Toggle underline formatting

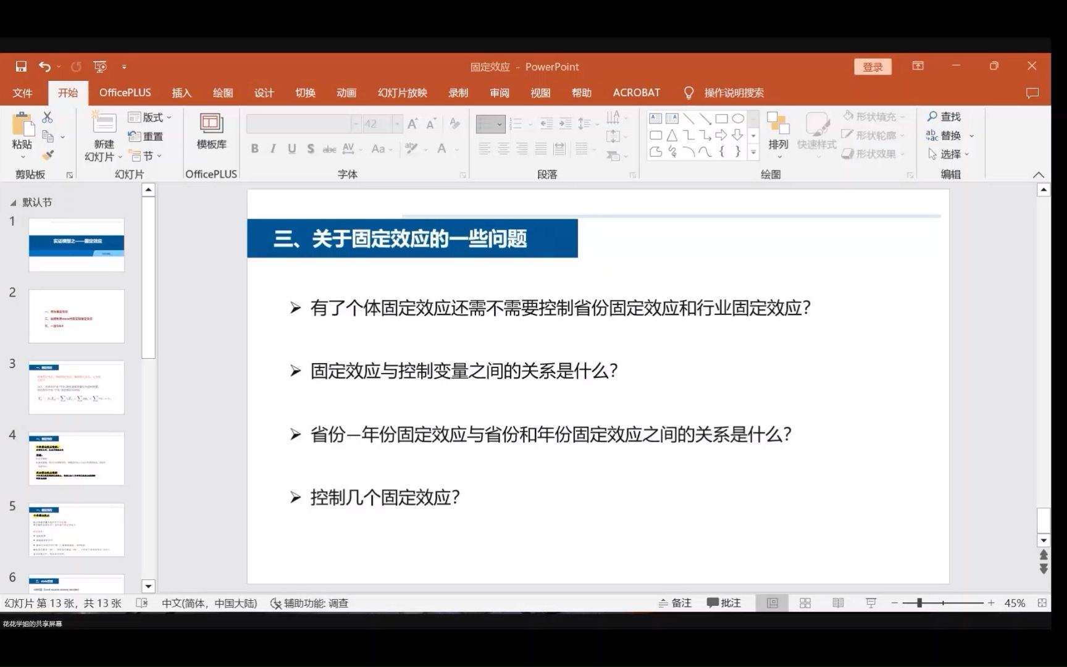[290, 148]
